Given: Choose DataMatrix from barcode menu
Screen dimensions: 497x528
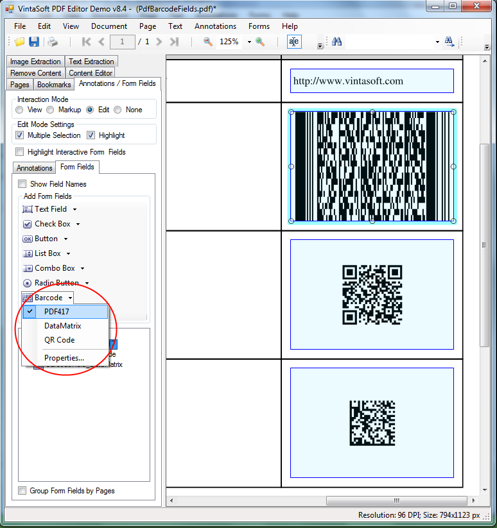Looking at the screenshot, I should click(65, 326).
